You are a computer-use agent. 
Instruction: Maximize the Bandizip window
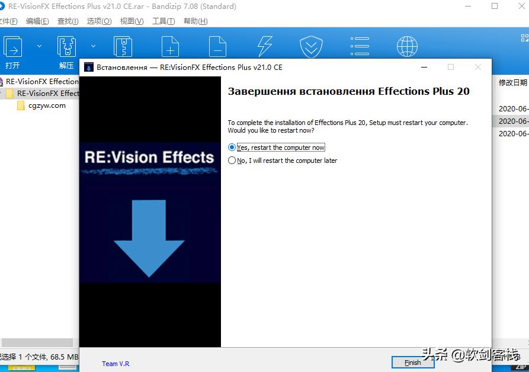pyautogui.click(x=495, y=6)
